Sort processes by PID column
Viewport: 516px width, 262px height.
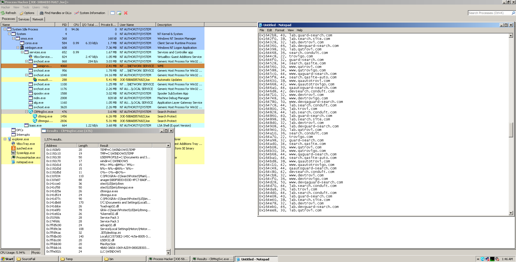62,25
